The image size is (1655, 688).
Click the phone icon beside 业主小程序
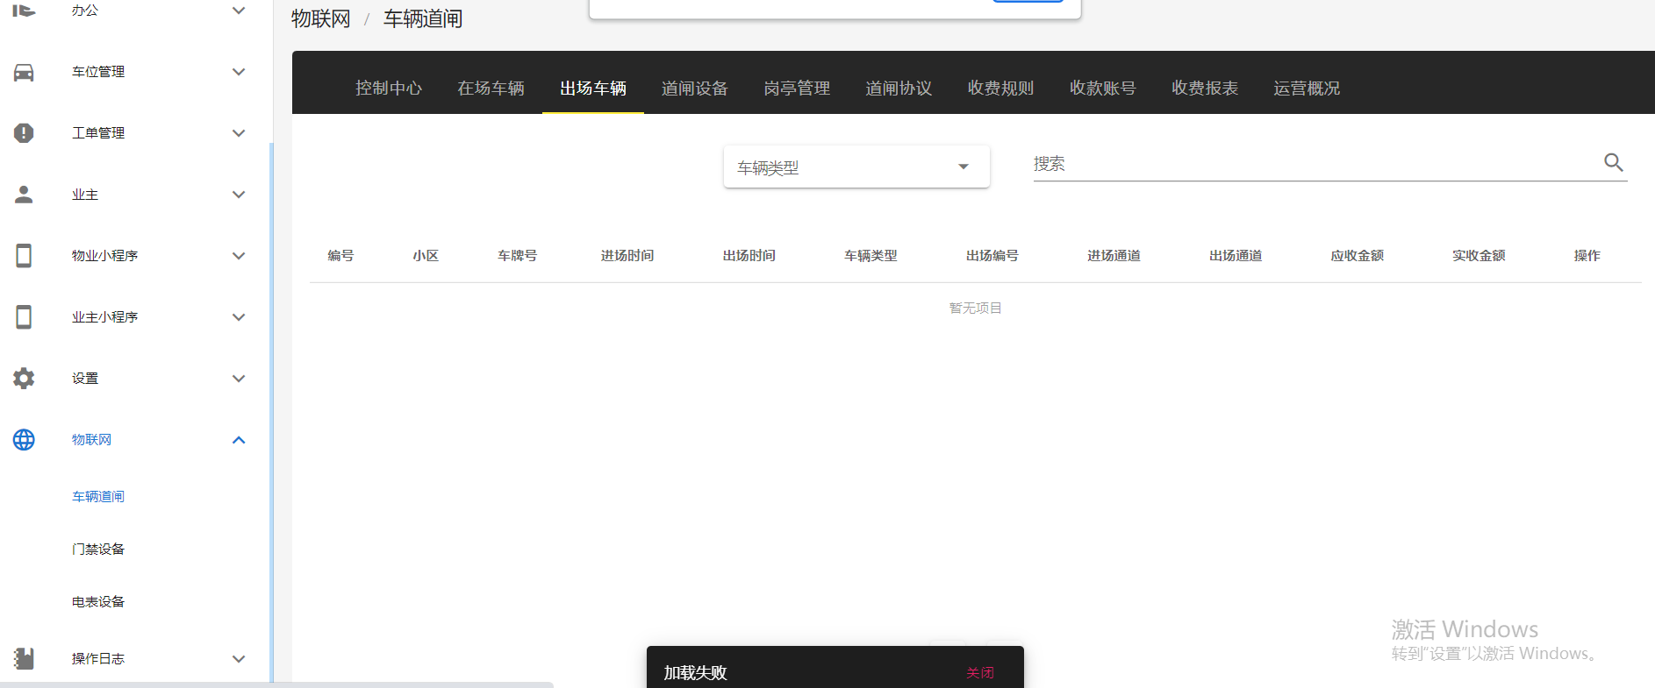point(24,317)
